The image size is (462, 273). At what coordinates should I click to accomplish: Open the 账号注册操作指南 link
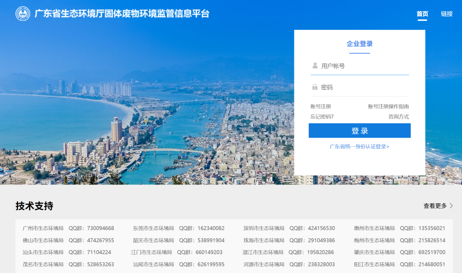pos(388,106)
